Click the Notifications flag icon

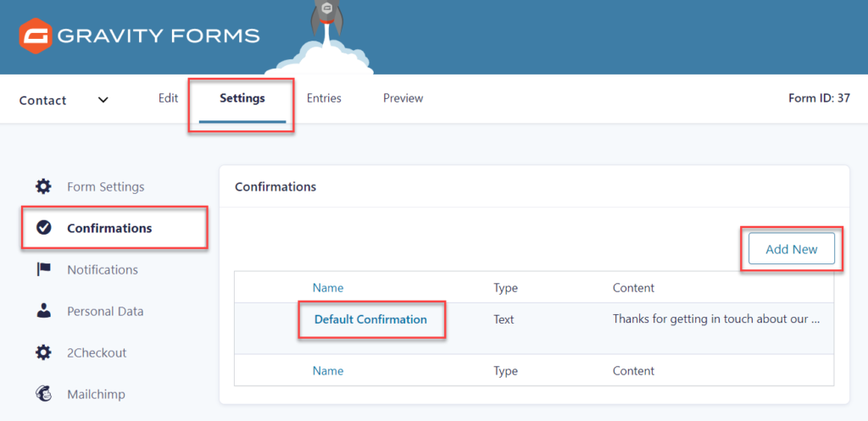click(x=43, y=269)
